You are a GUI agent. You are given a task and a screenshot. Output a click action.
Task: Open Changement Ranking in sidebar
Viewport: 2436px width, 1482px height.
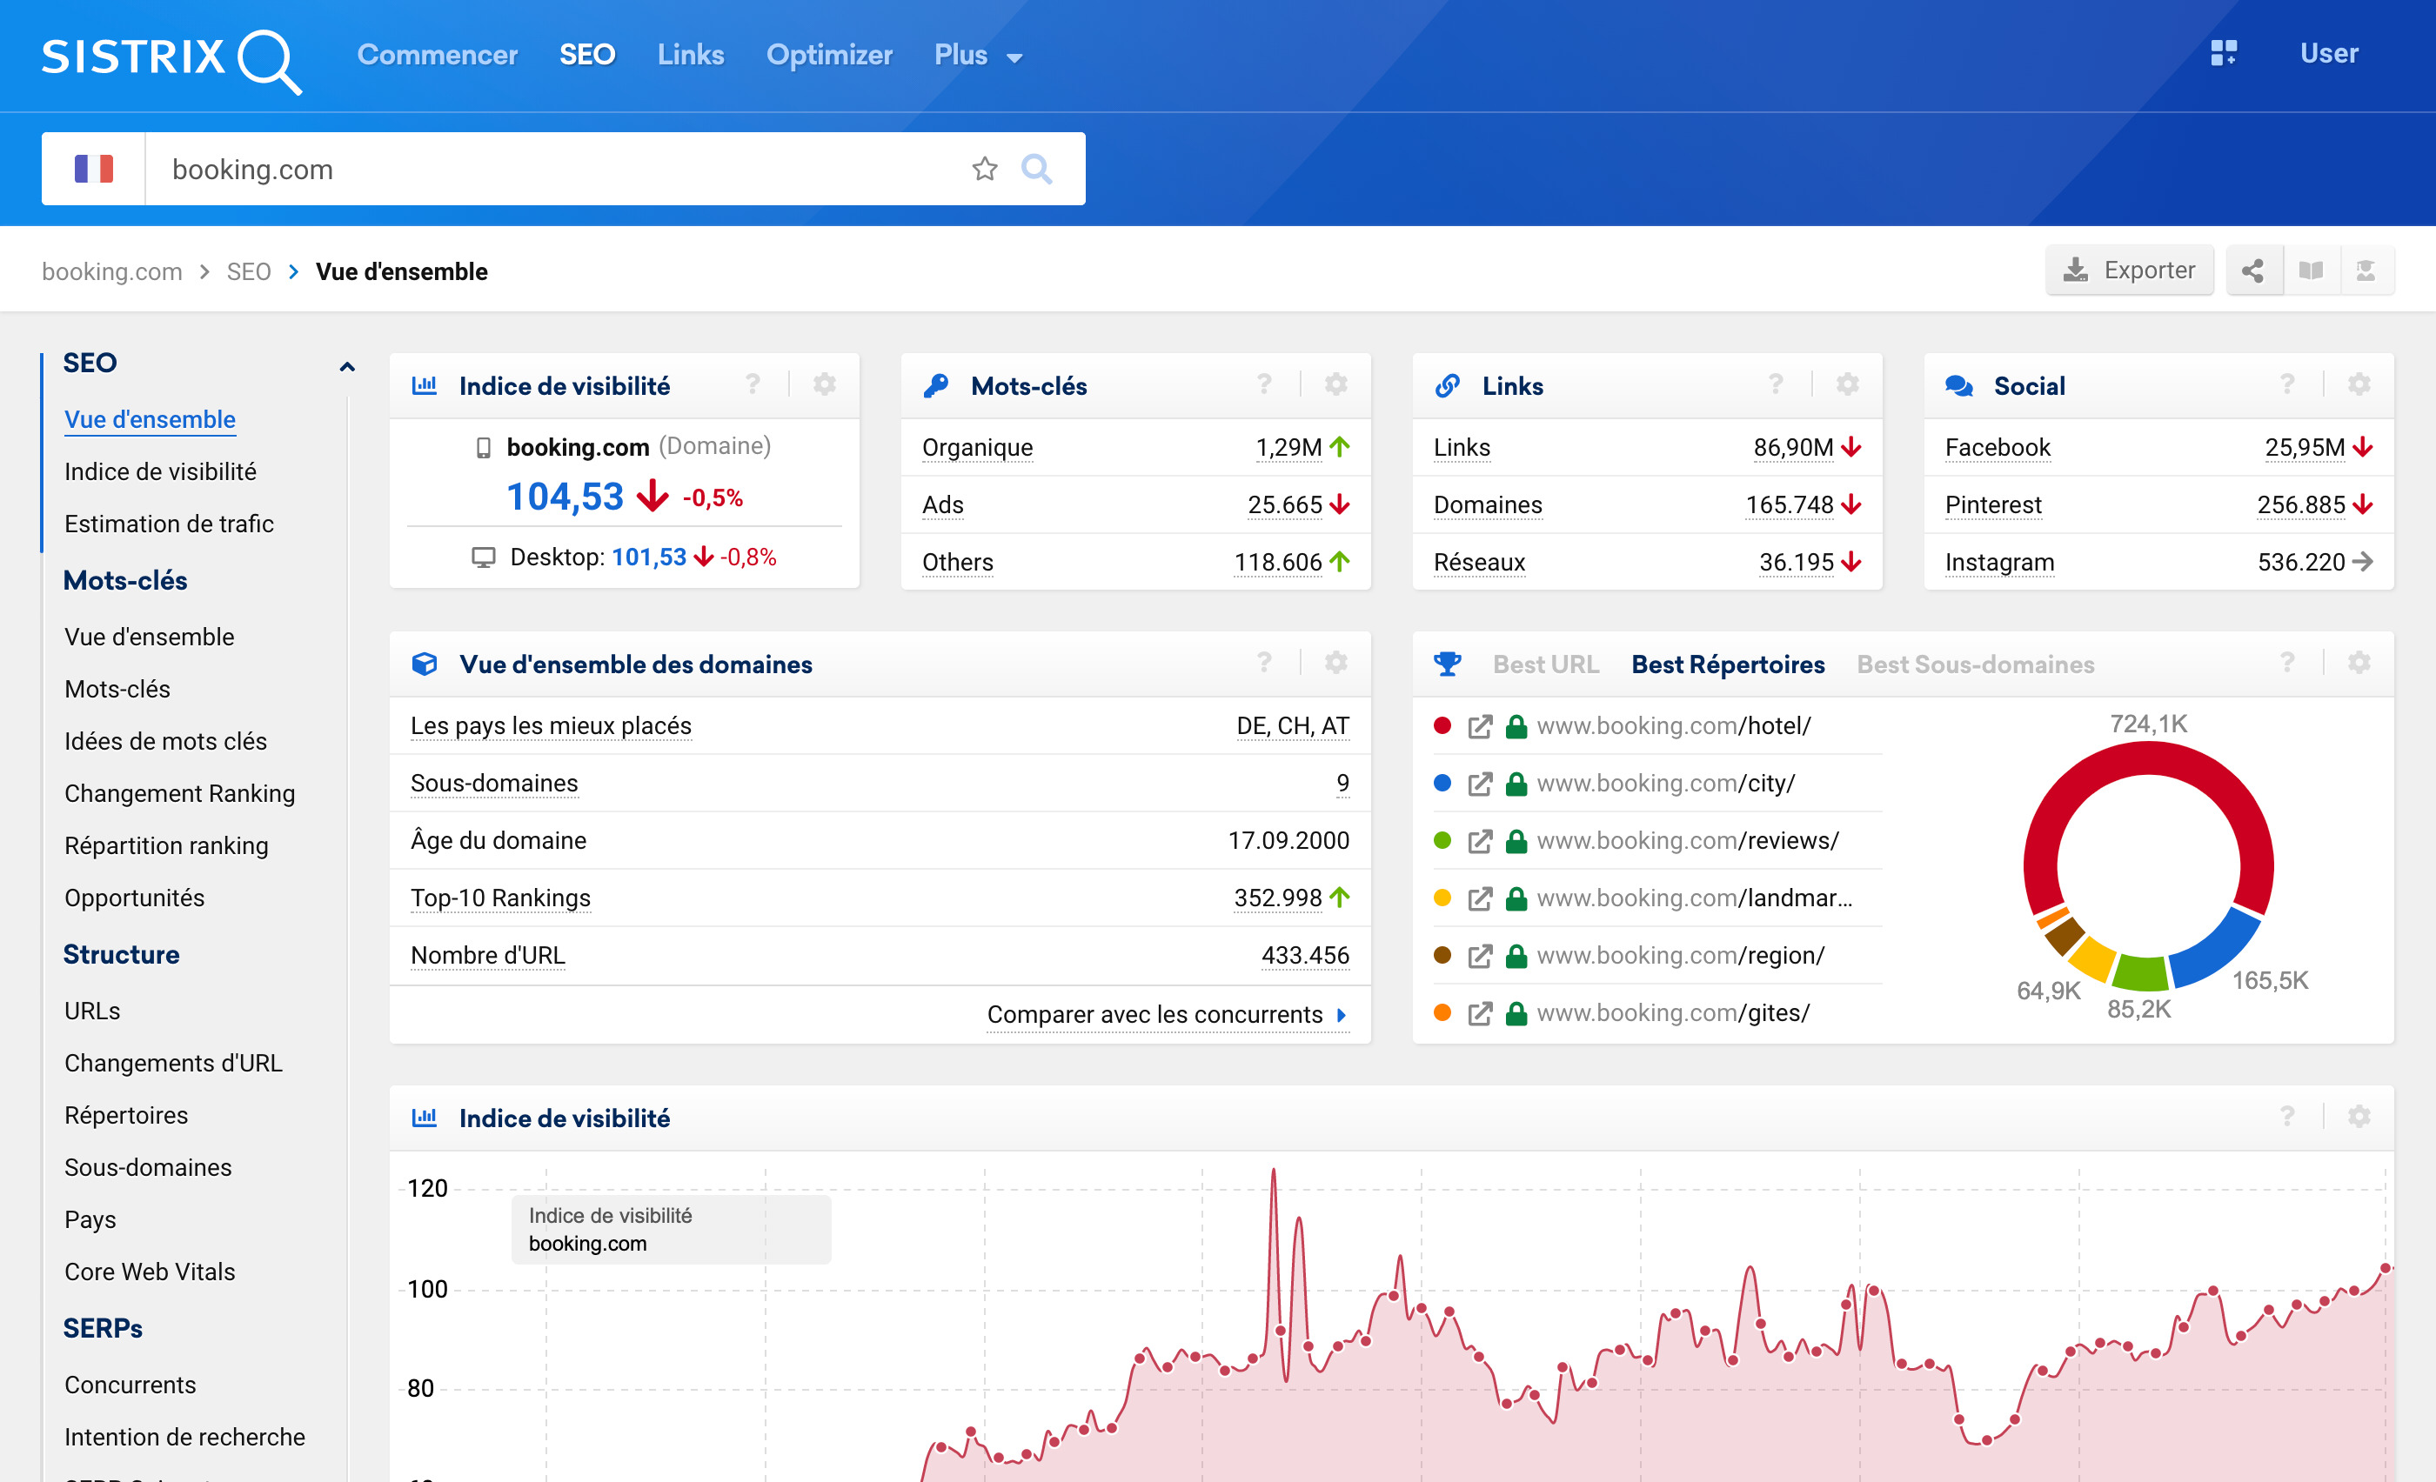point(179,794)
